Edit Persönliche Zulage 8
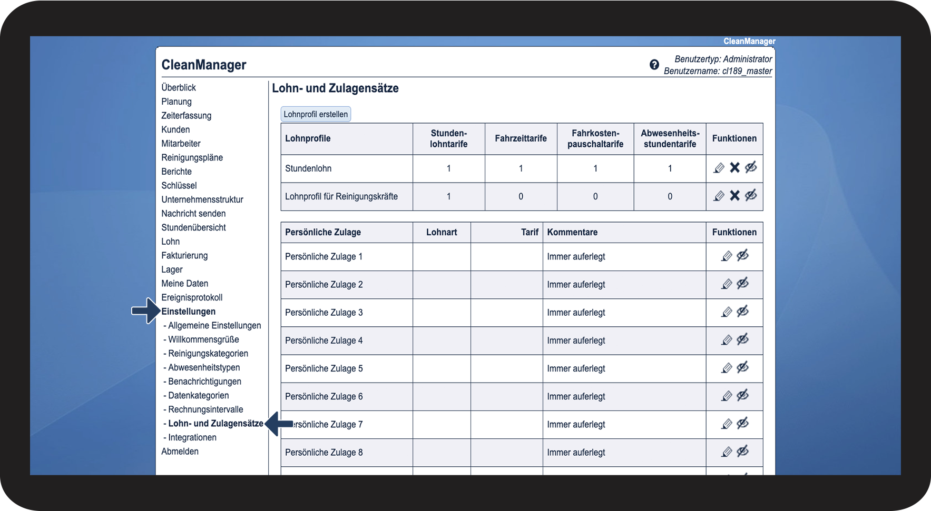Viewport: 931px width, 511px height. coord(727,452)
